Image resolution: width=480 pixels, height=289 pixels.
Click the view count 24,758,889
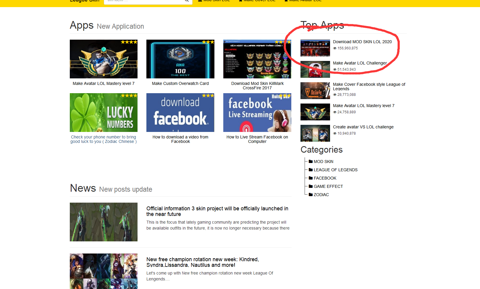[x=347, y=112]
